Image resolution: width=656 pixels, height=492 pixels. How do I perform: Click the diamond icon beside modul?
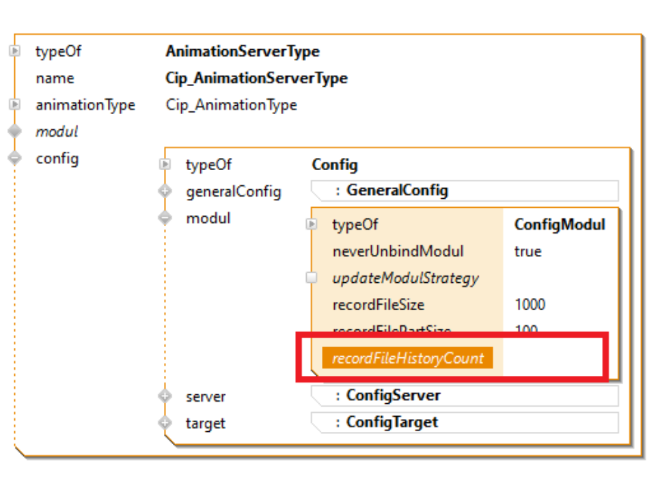14,131
